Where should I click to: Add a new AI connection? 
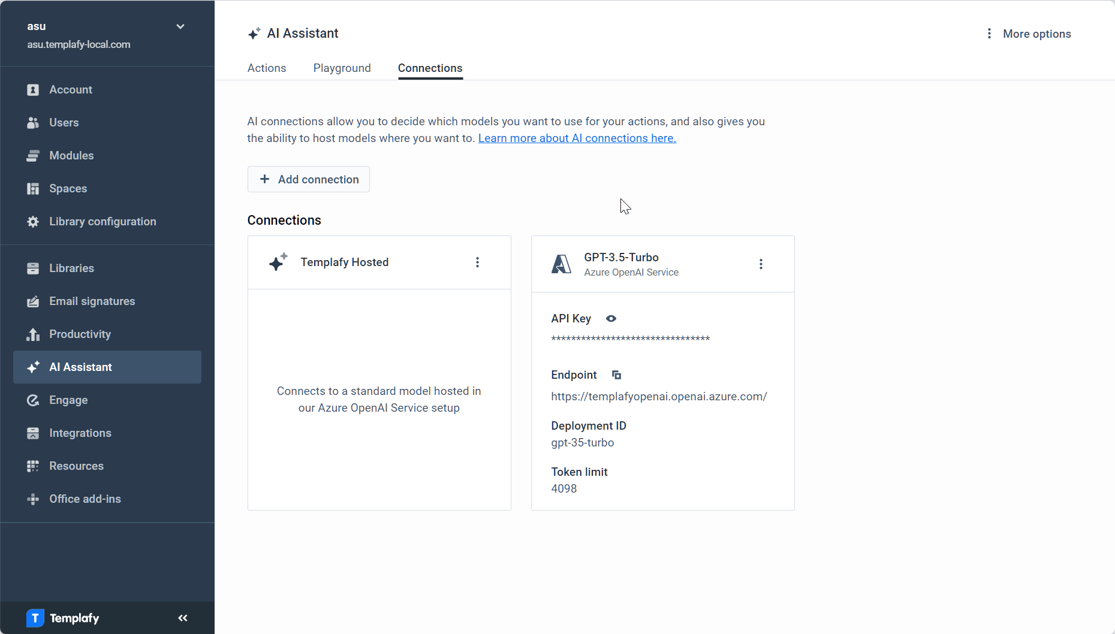coord(308,179)
